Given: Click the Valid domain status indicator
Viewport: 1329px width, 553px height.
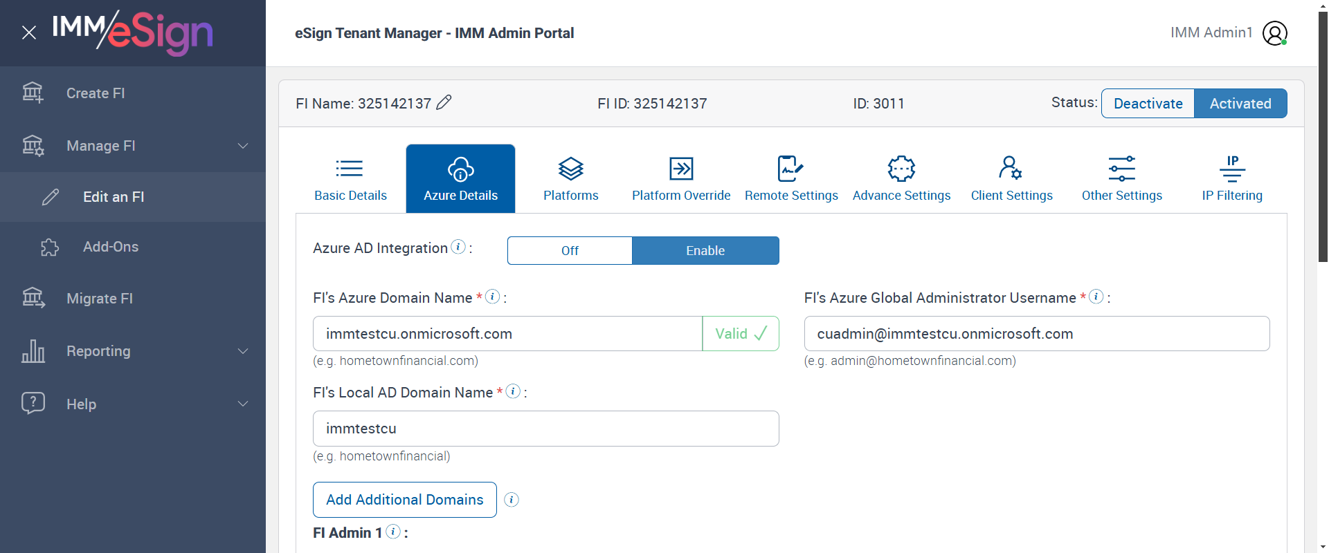Looking at the screenshot, I should coord(741,334).
